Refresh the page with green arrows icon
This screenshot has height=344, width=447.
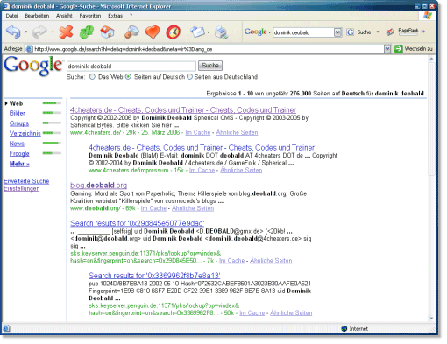[87, 32]
